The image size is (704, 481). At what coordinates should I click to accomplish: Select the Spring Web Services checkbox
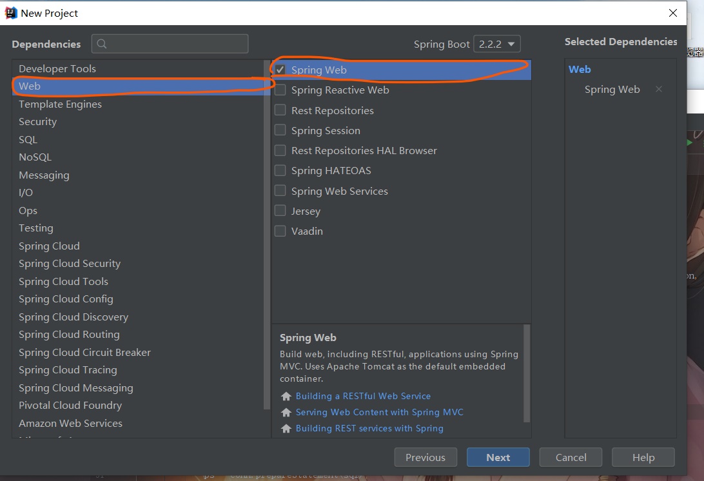pos(280,191)
